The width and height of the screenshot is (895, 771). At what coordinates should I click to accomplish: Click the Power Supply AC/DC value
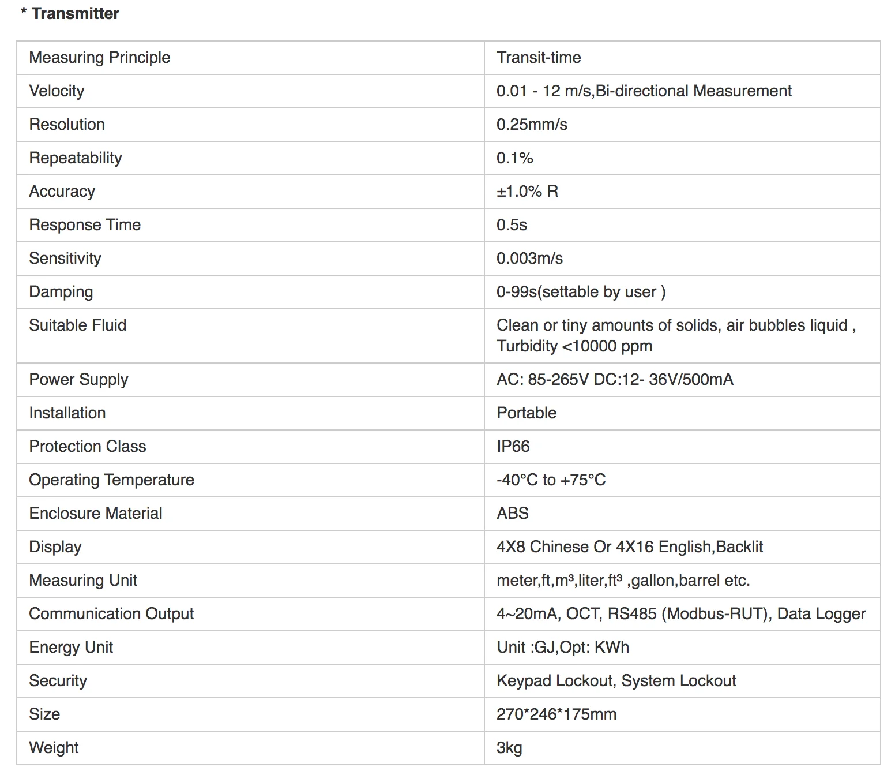615,380
